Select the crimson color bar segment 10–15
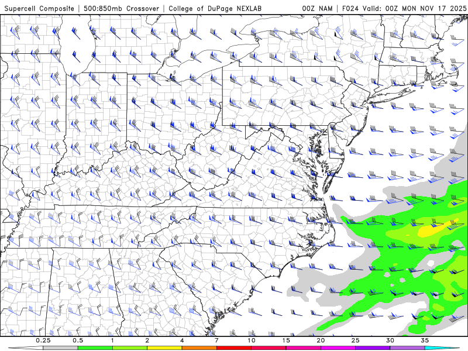Image resolution: width=468 pixels, height=351 pixels. pyautogui.click(x=269, y=348)
